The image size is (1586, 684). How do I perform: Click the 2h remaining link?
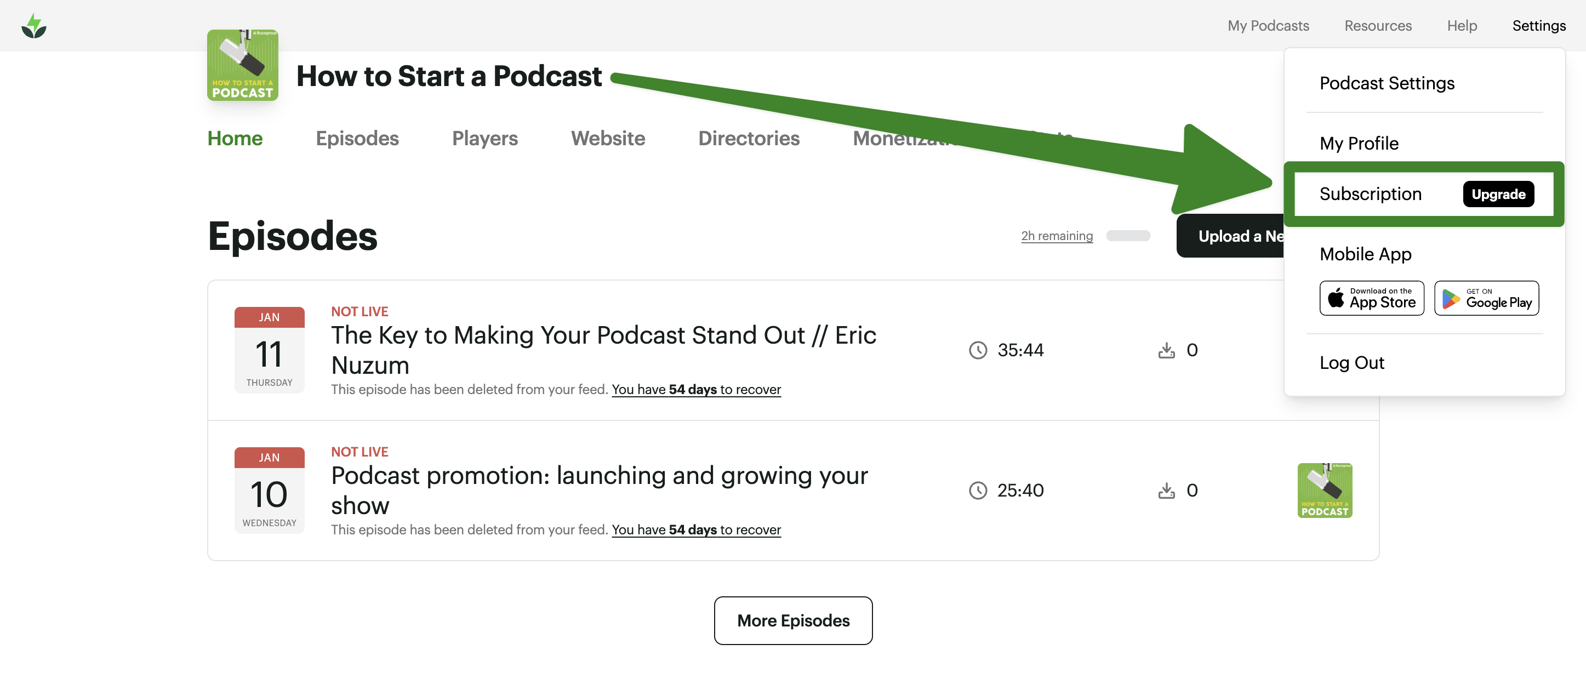[x=1057, y=235]
